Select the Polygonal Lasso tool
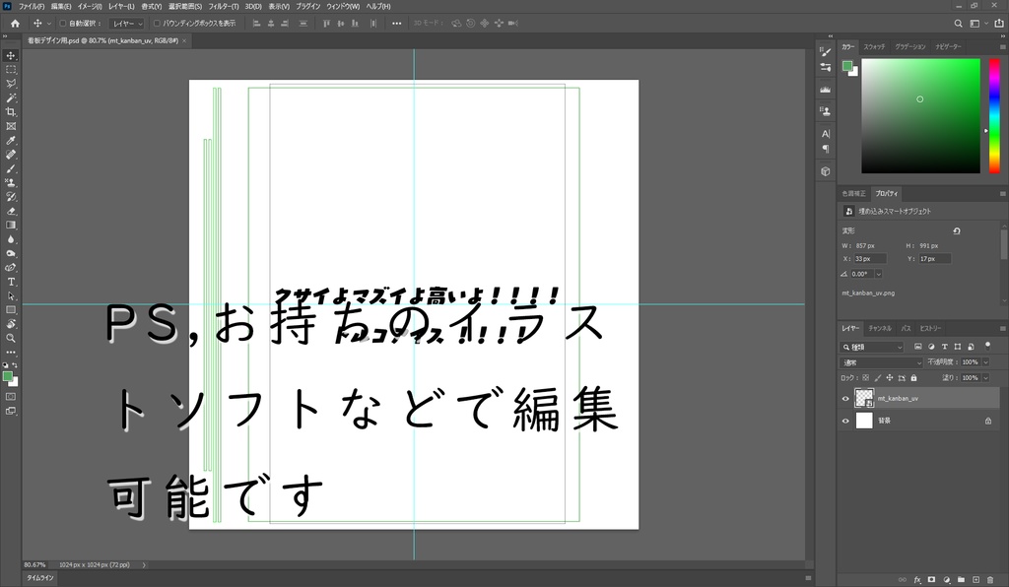 [x=11, y=84]
